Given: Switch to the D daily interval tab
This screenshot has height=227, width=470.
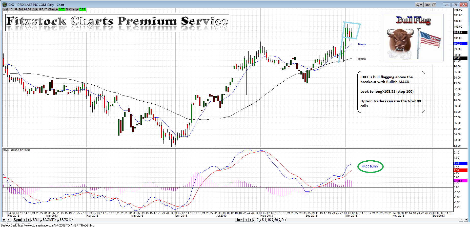Looking at the screenshot, I should (x=282, y=220).
